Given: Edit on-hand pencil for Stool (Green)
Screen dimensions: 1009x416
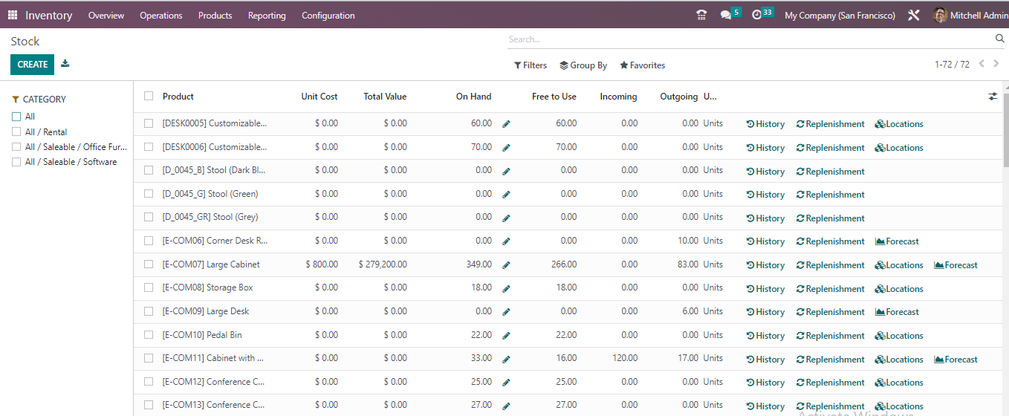Looking at the screenshot, I should (x=506, y=195).
